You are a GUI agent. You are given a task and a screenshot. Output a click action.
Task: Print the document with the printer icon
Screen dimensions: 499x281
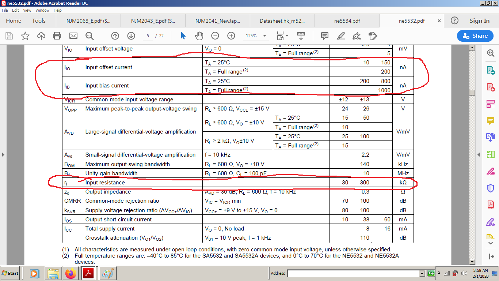[57, 36]
